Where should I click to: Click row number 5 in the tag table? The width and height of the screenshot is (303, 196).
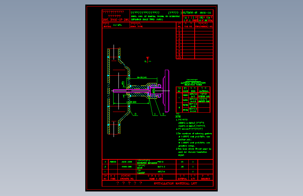179,42
